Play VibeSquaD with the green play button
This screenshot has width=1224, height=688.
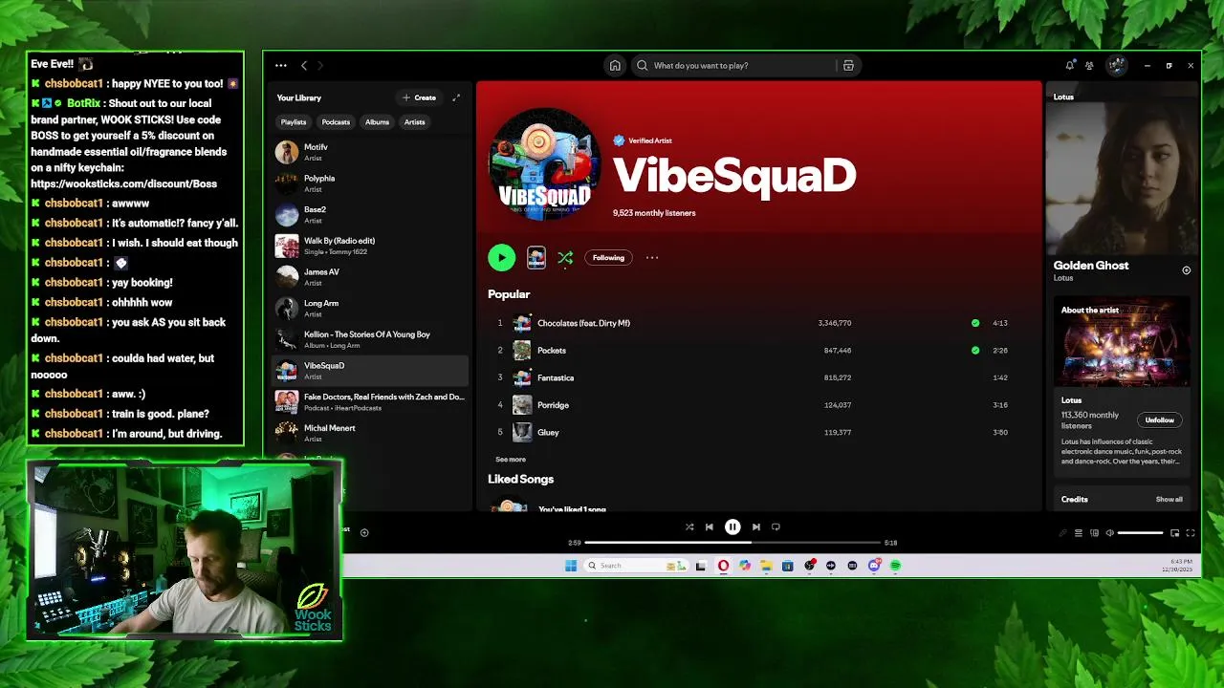(x=501, y=257)
